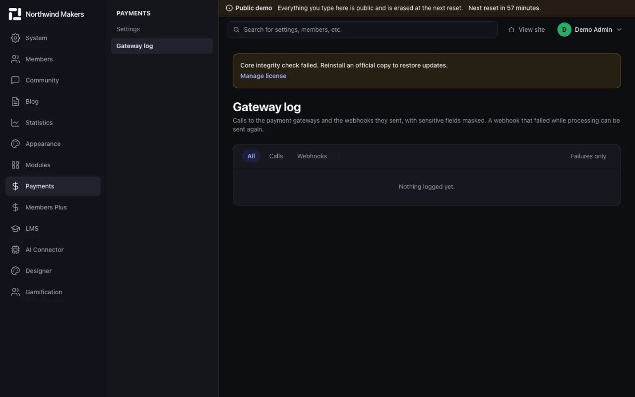
Task: Click the 'Gateway log' page heading
Action: point(267,107)
